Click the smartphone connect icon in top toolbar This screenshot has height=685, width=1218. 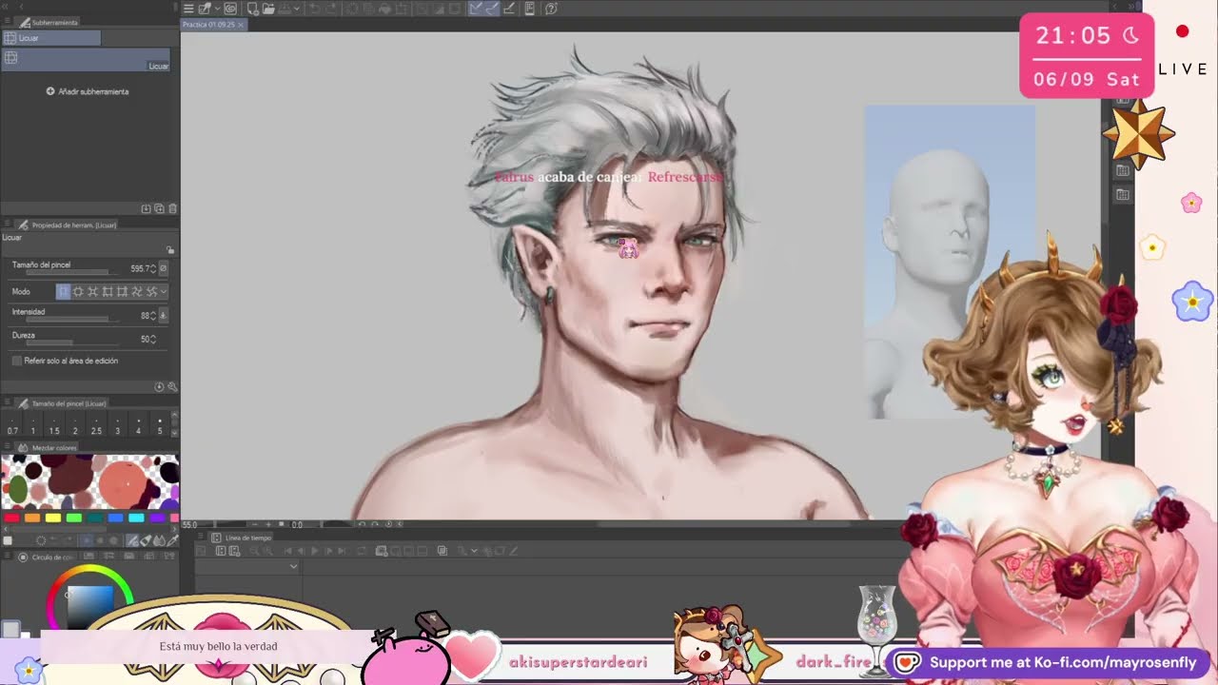tap(529, 9)
